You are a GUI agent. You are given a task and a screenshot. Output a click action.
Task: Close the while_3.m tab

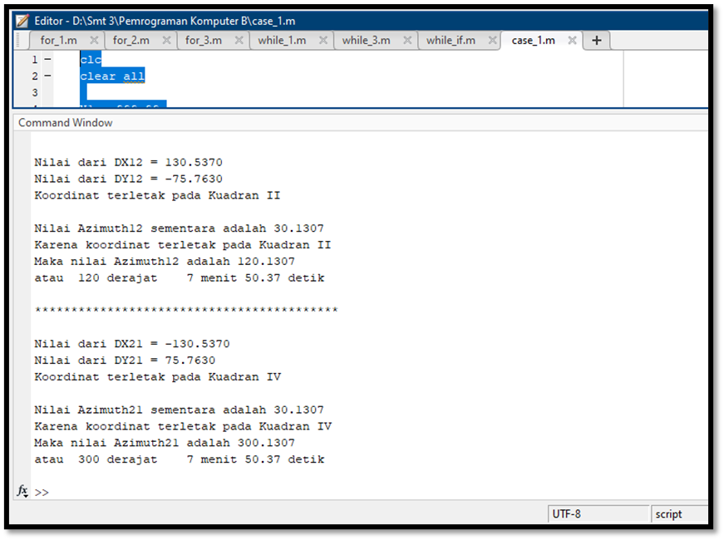click(407, 40)
